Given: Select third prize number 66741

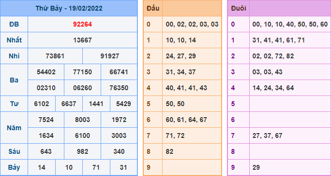Looking at the screenshot, I should [x=119, y=72].
